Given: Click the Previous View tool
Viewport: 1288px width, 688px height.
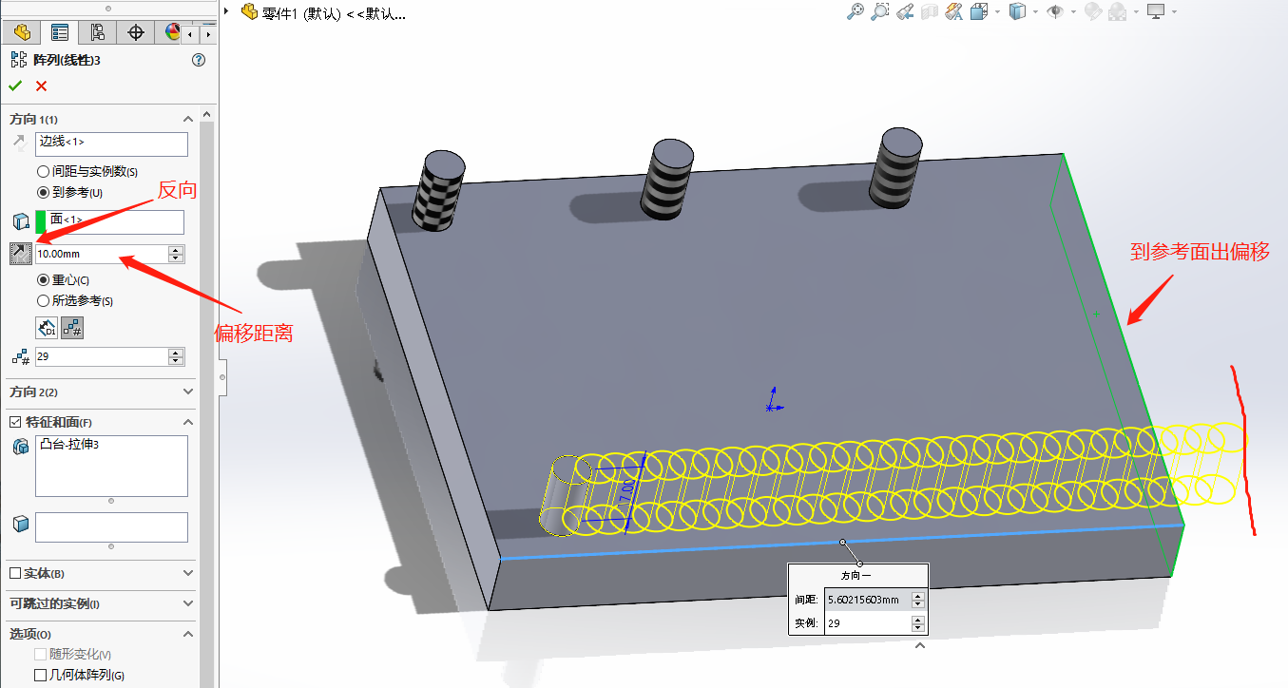Looking at the screenshot, I should coord(905,11).
